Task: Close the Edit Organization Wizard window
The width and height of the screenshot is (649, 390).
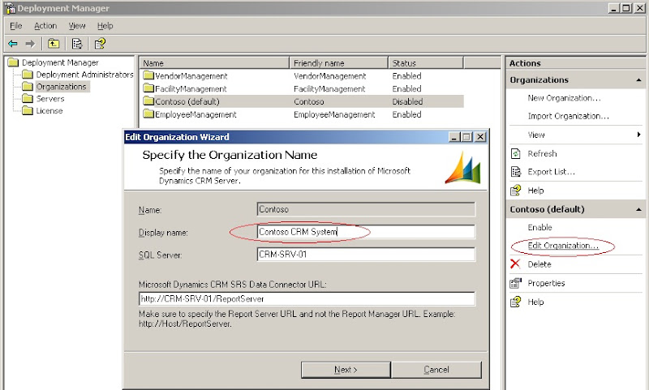Action: [480, 137]
